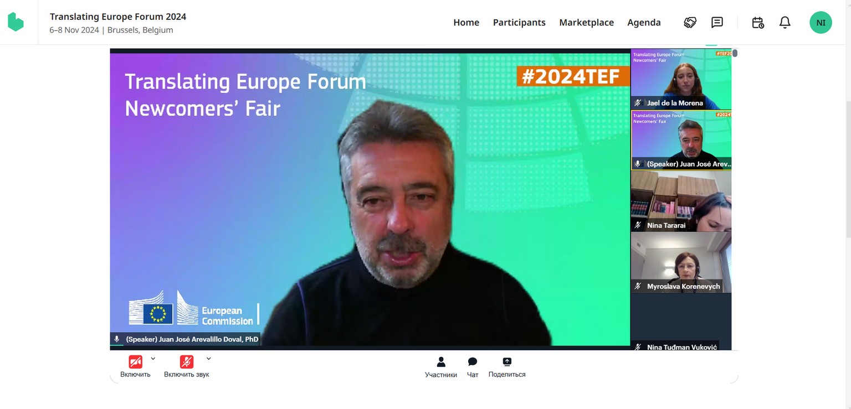Screen dimensions: 851x409
Task: Open the Чат chat panel
Action: tap(473, 367)
